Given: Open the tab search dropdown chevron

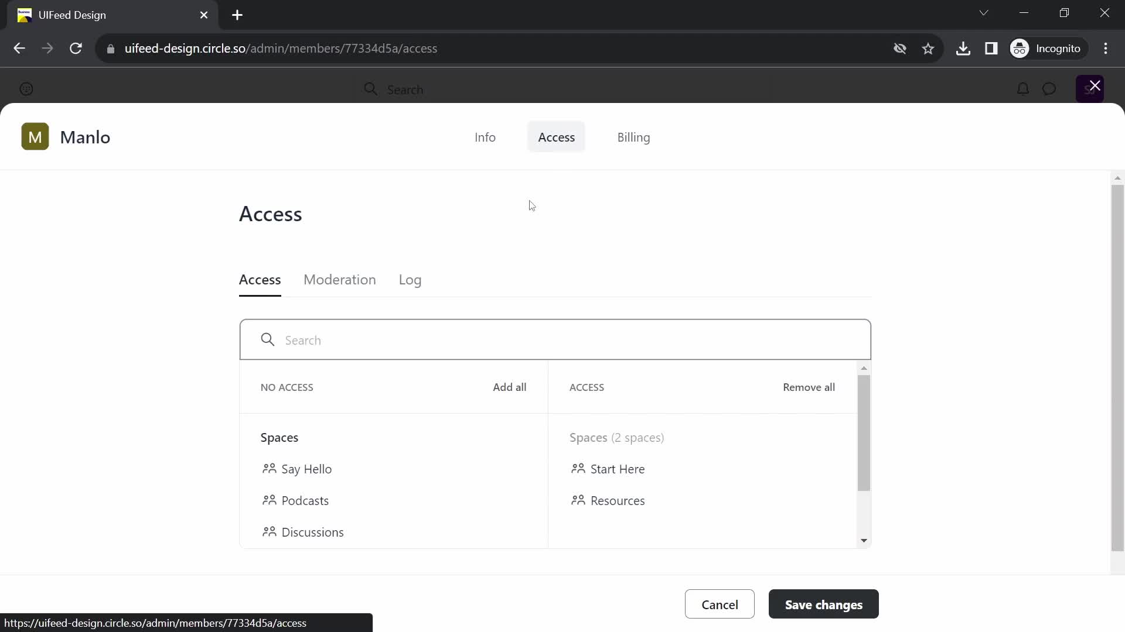Looking at the screenshot, I should click(984, 13).
